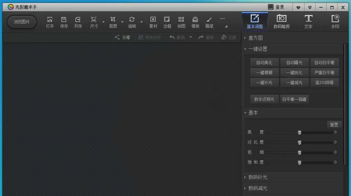Image resolution: width=351 pixels, height=196 pixels.
Task: Click the 数字点测光 button
Action: (264, 99)
